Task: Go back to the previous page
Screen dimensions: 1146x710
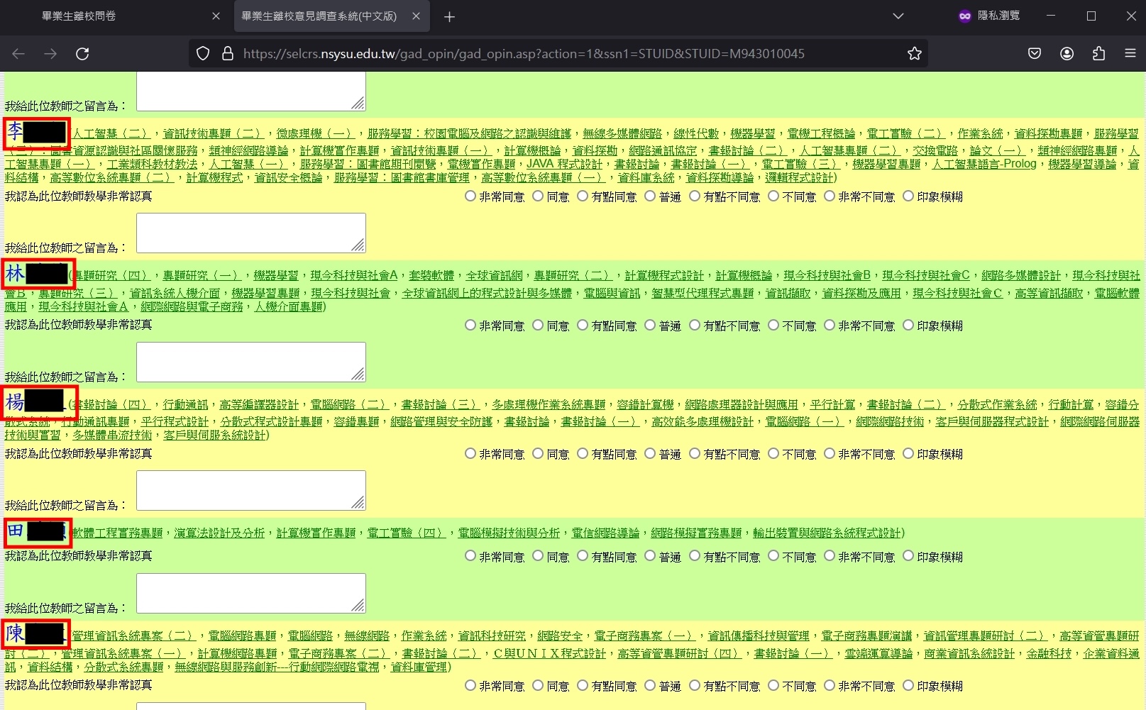Action: coord(18,54)
